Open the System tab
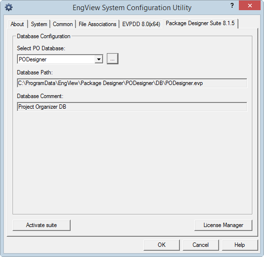Image resolution: width=264 pixels, height=257 pixels. pos(39,24)
